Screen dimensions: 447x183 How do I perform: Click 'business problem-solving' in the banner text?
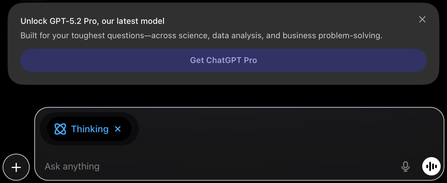(x=332, y=36)
